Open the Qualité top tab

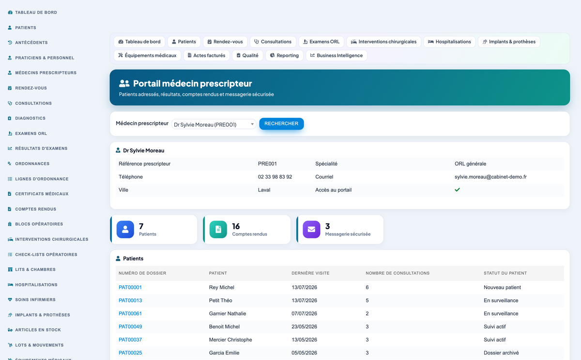247,55
